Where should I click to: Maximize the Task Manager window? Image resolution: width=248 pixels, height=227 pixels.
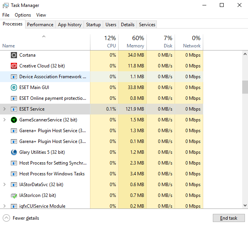click(222, 5)
